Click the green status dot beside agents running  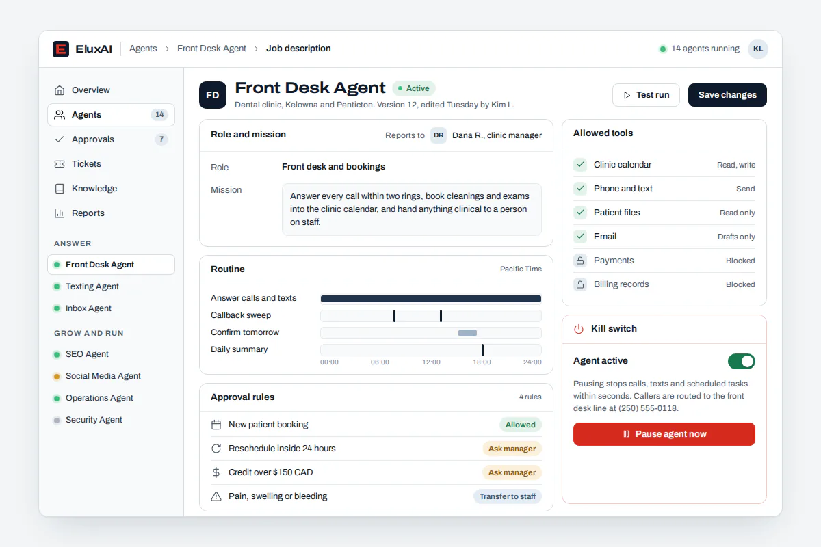point(662,49)
